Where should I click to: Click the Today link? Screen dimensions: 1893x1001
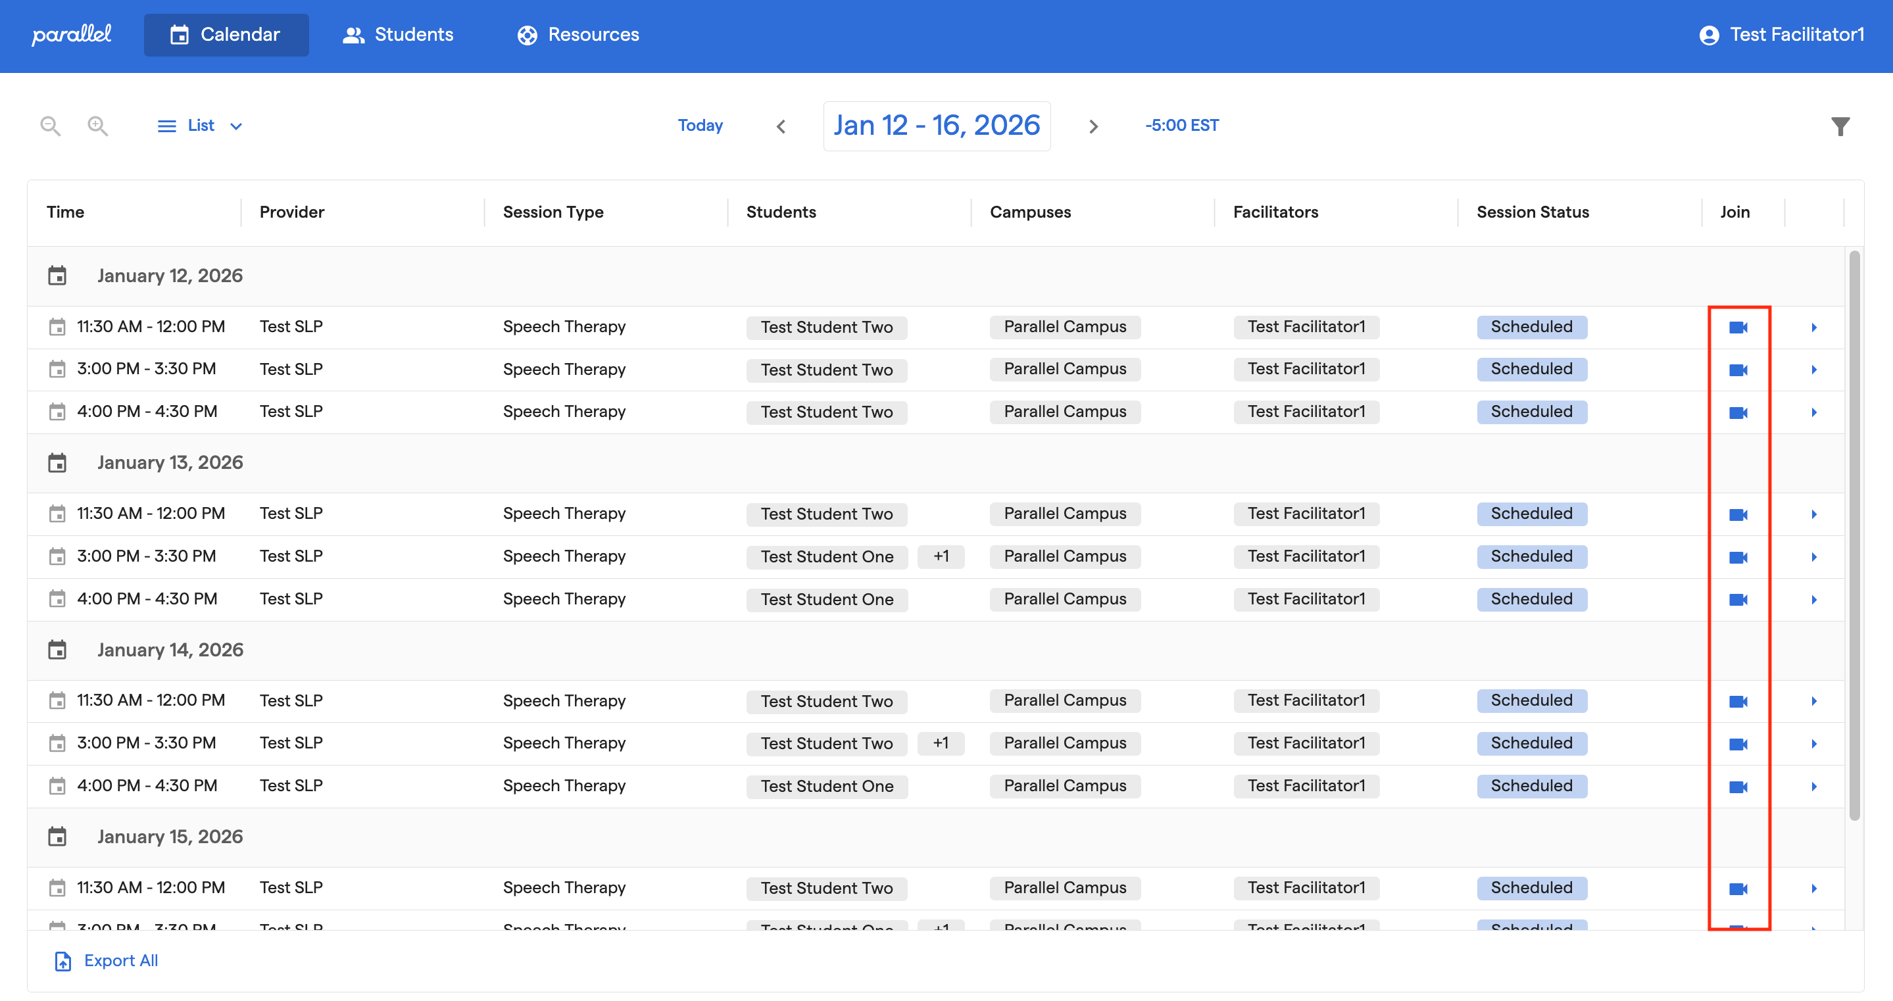tap(700, 126)
